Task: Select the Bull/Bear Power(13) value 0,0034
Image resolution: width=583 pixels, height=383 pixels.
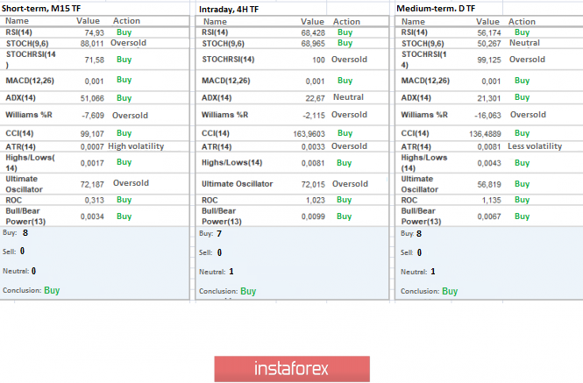Action: click(92, 216)
